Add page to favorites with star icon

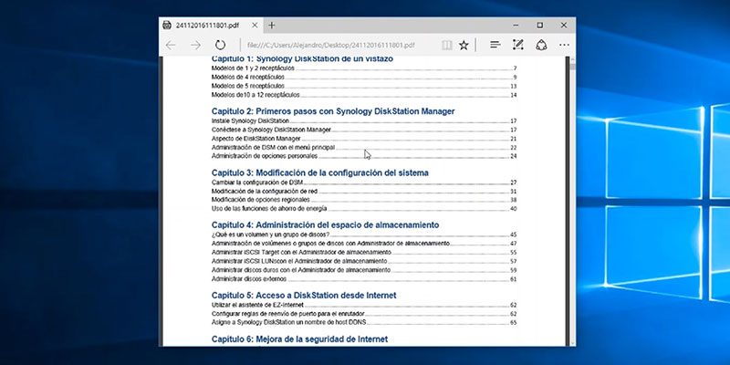click(x=464, y=45)
